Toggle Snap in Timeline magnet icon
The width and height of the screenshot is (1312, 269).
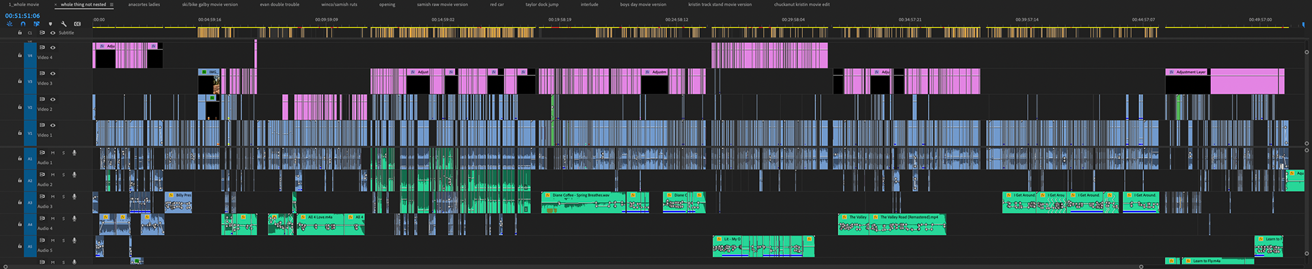tap(23, 24)
